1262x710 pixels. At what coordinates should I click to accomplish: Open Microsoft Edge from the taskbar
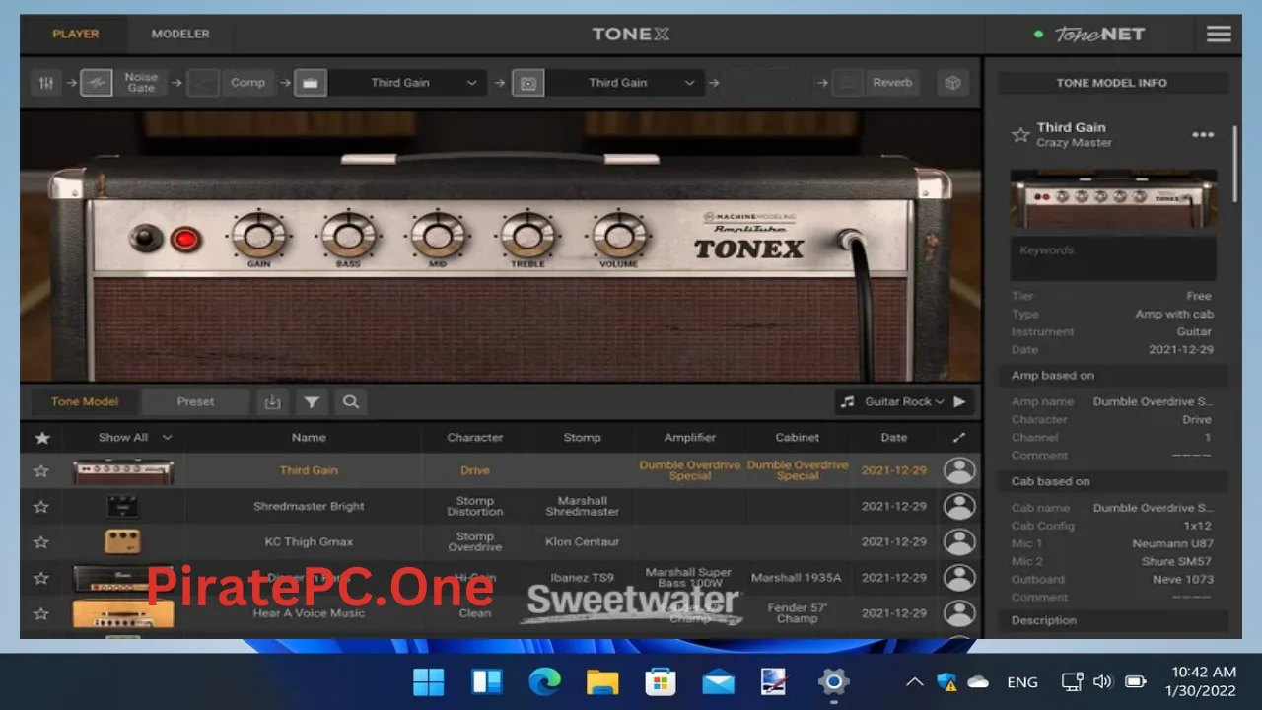544,681
